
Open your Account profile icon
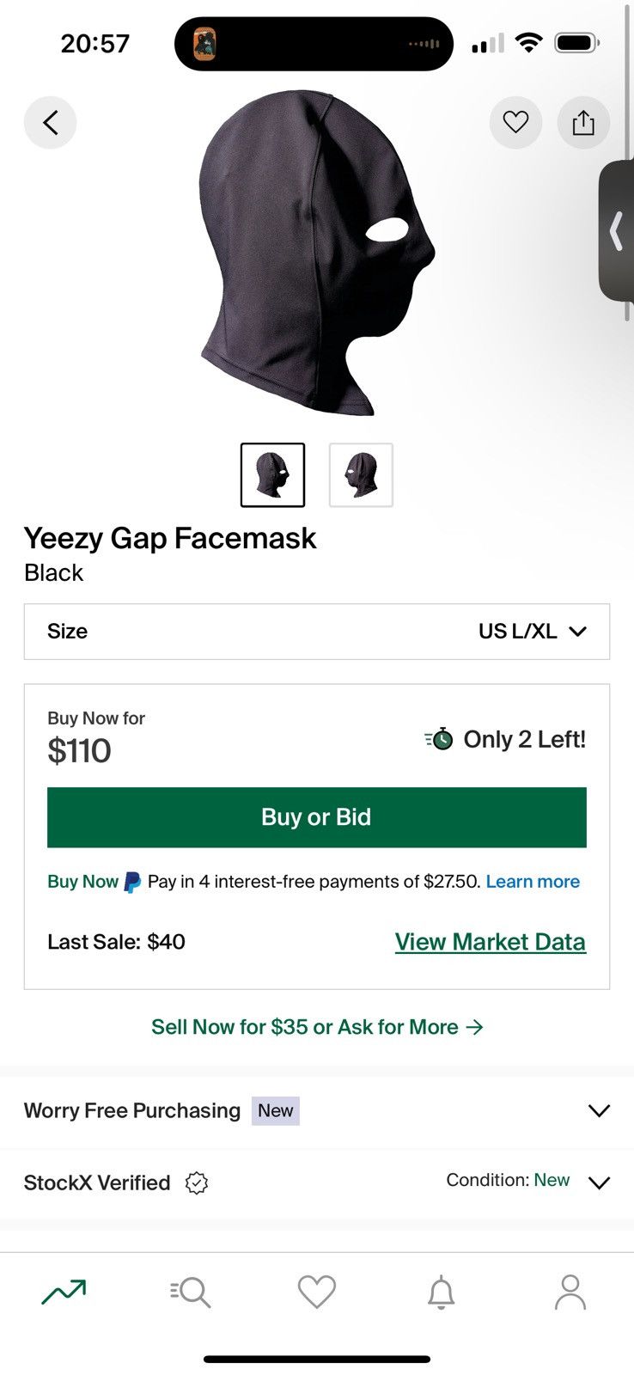coord(570,1291)
